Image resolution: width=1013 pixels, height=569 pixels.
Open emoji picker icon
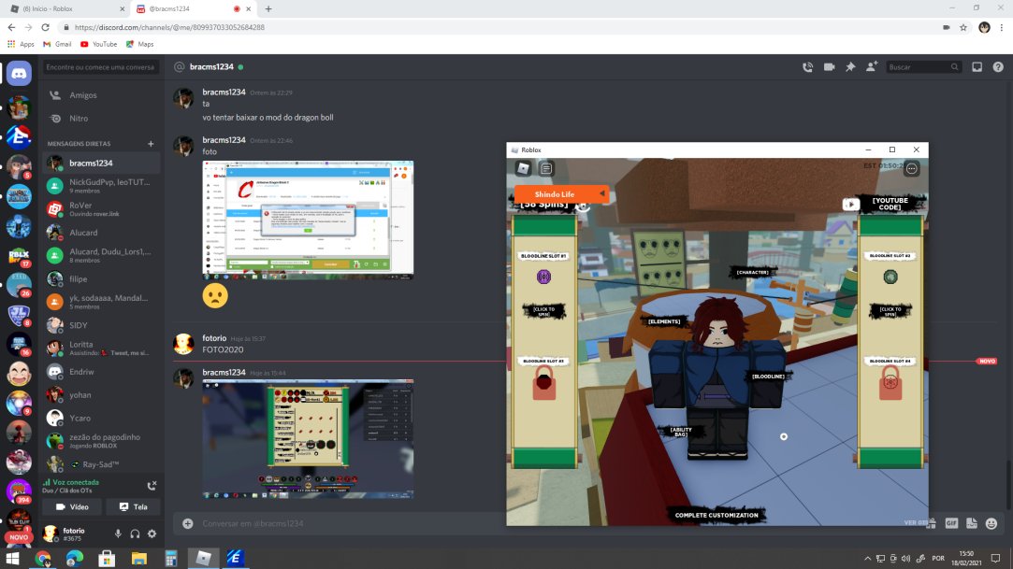pyautogui.click(x=991, y=523)
